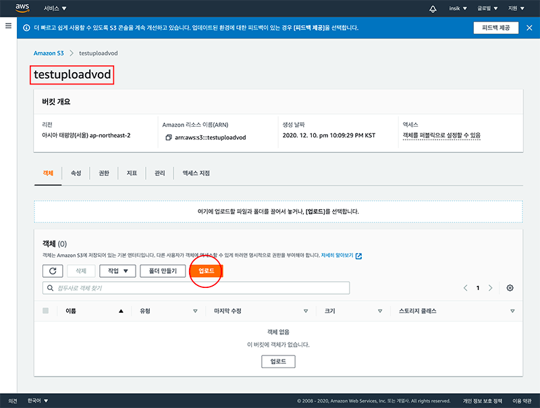The height and width of the screenshot is (408, 540).
Task: Click the testuploadvod breadcrumb text
Action: [x=99, y=53]
